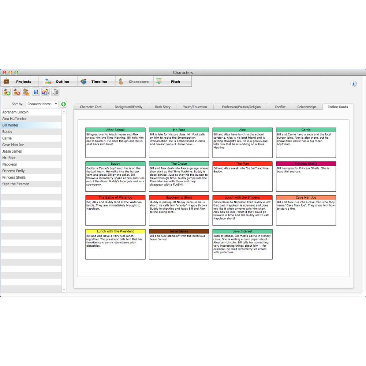Click the Outline flowchart icon
366x366 pixels.
(x=48, y=81)
